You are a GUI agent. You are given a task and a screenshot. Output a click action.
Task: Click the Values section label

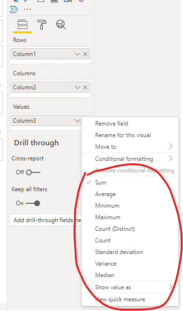point(21,107)
